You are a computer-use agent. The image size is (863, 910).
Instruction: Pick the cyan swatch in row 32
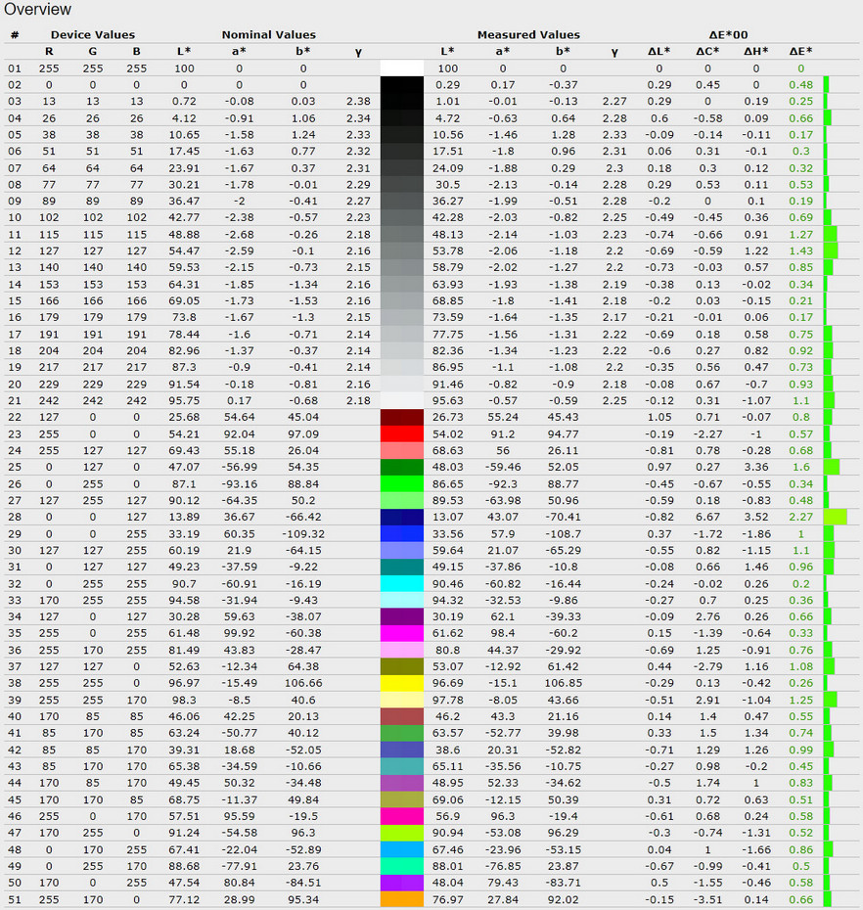click(x=401, y=583)
